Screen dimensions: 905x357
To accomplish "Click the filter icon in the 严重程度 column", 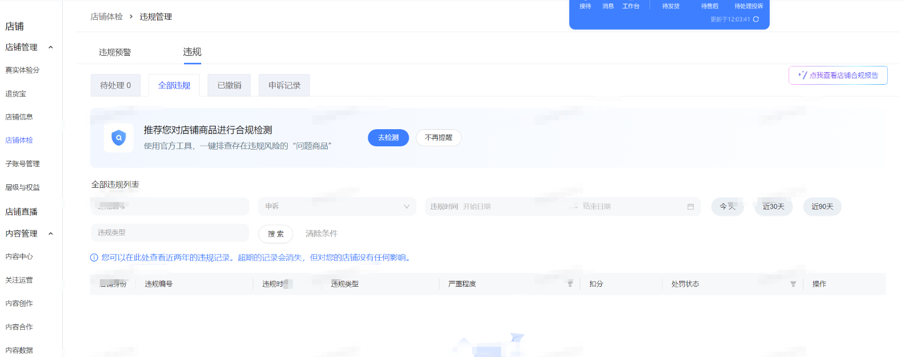I will tap(570, 284).
